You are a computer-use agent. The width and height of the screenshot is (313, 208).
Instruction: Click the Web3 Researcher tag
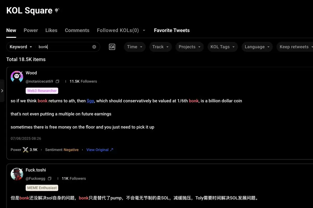(42, 91)
